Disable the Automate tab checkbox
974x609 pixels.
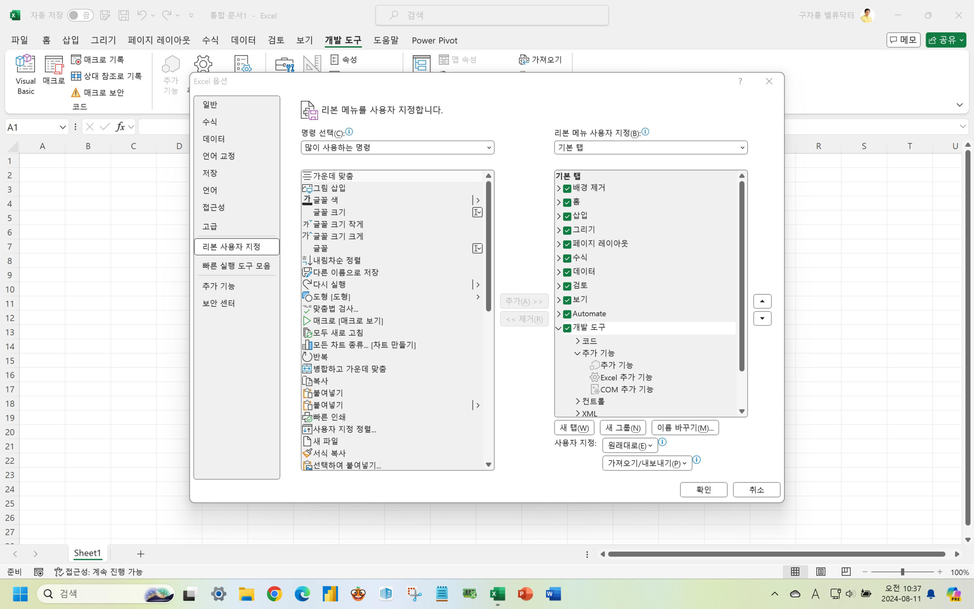click(x=567, y=314)
